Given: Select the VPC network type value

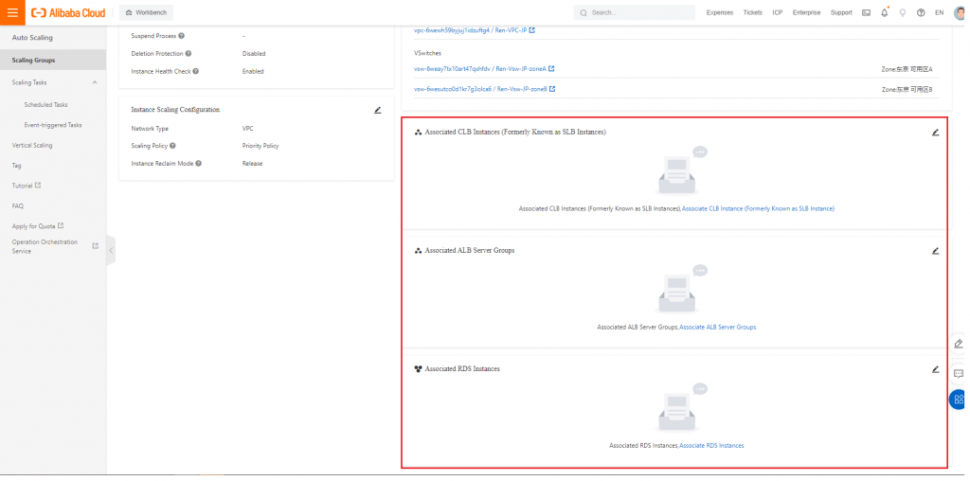Looking at the screenshot, I should tap(247, 129).
